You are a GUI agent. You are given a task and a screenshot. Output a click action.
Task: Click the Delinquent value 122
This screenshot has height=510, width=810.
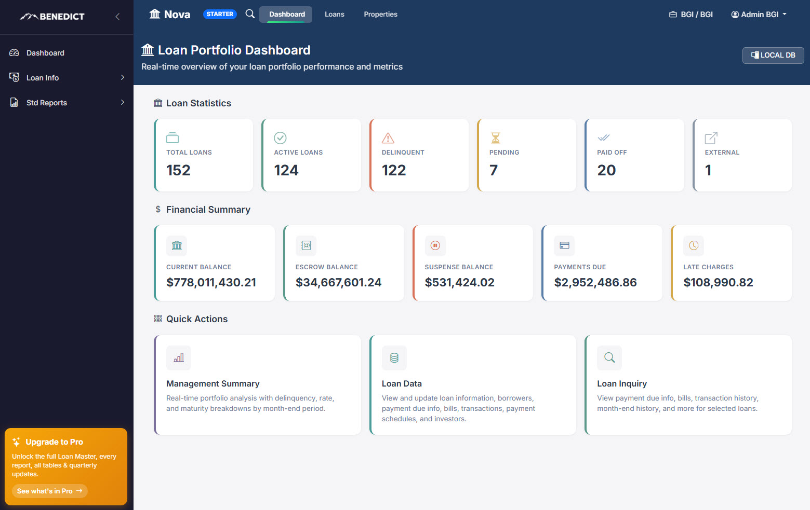click(x=394, y=170)
